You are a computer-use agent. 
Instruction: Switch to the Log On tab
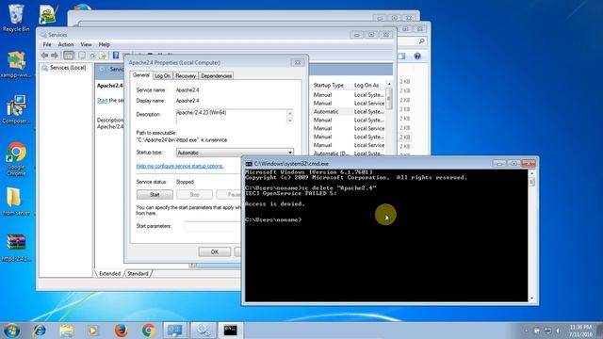162,75
